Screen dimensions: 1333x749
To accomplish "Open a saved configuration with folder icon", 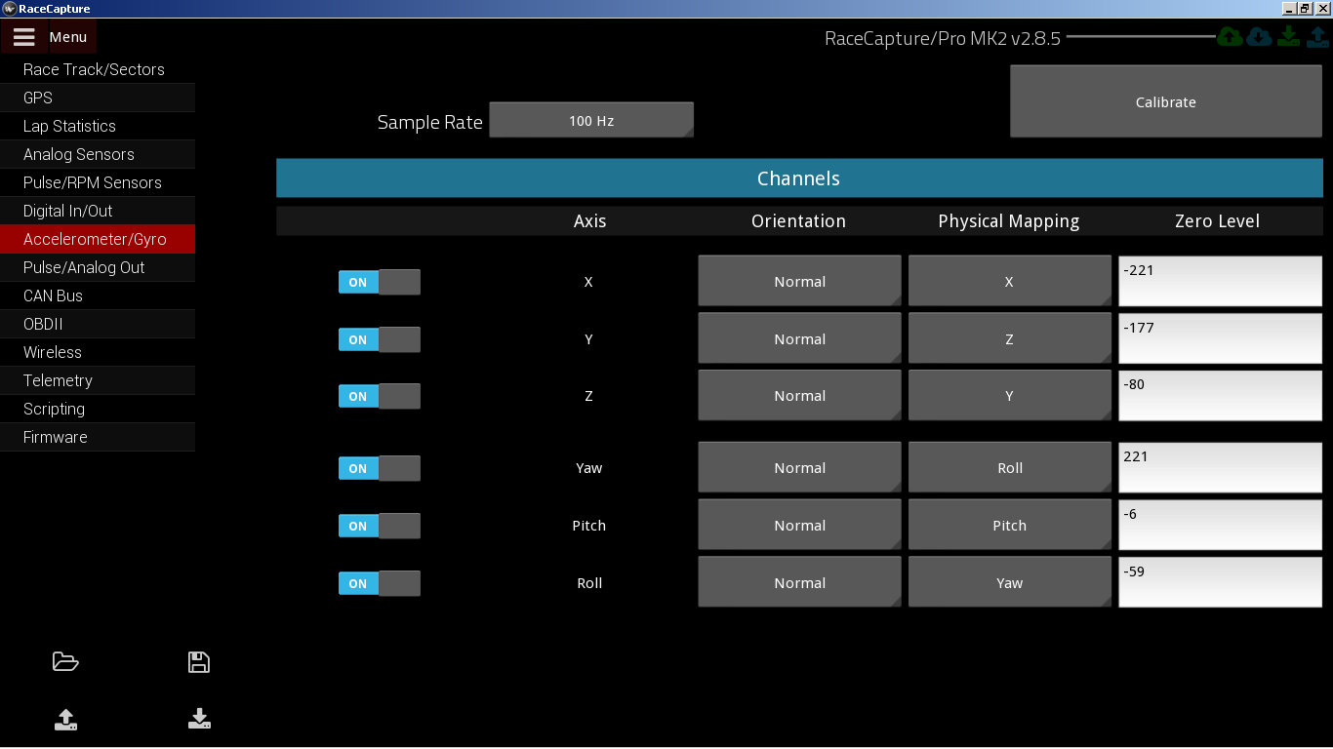I will tap(65, 662).
